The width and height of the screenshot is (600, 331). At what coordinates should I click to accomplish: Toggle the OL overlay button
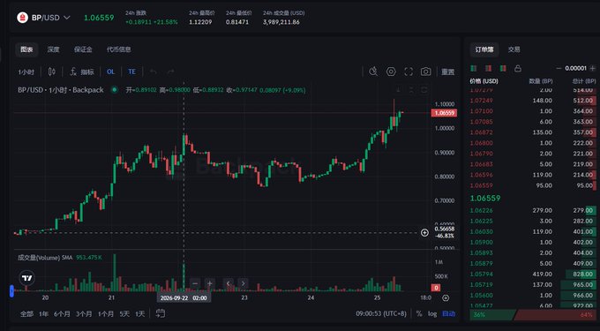(110, 72)
